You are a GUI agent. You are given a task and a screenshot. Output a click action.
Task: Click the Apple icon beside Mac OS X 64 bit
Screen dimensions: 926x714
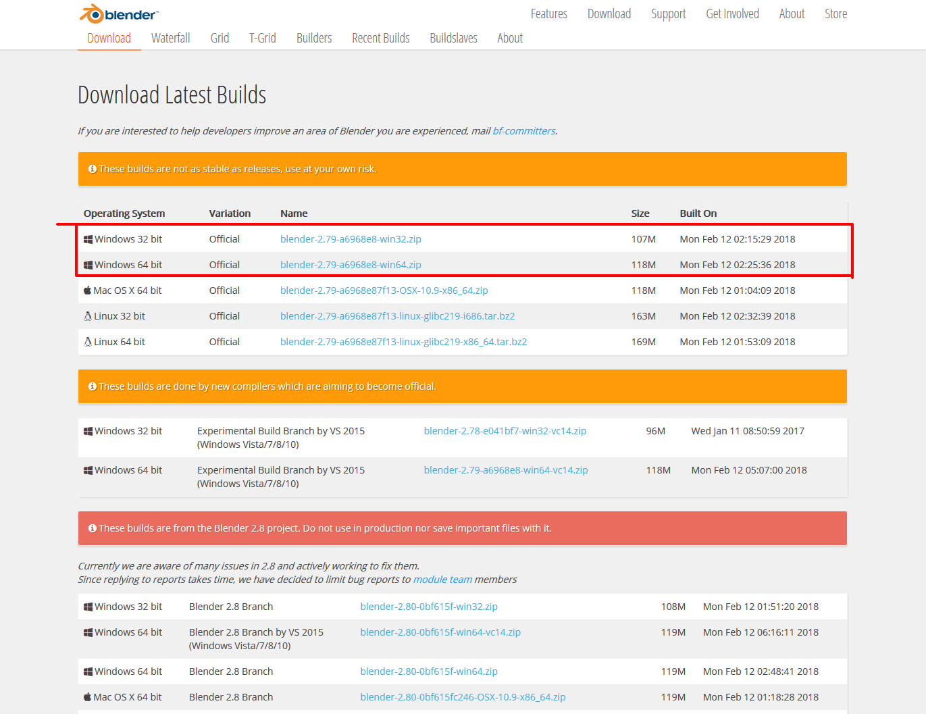pos(87,290)
